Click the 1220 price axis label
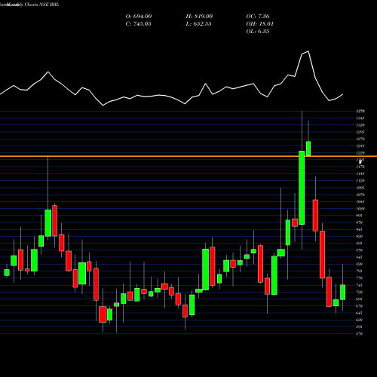377x377 pixels. pos(360,153)
